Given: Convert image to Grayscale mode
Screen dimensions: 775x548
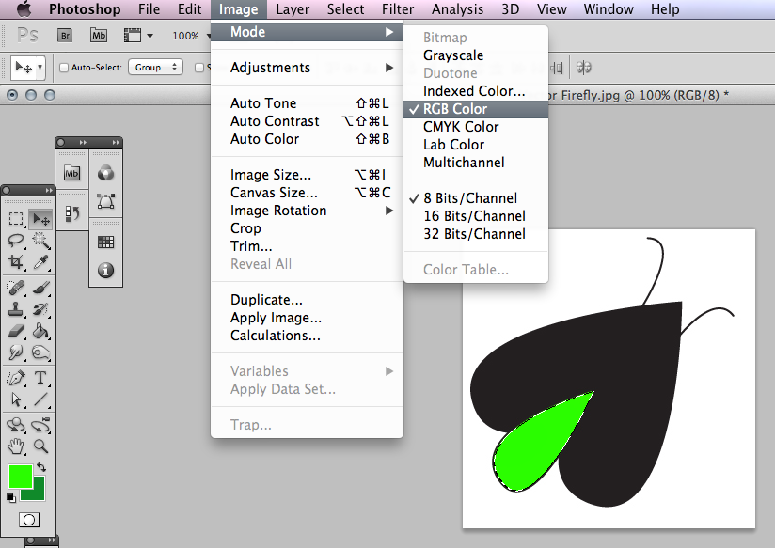Looking at the screenshot, I should click(x=476, y=55).
